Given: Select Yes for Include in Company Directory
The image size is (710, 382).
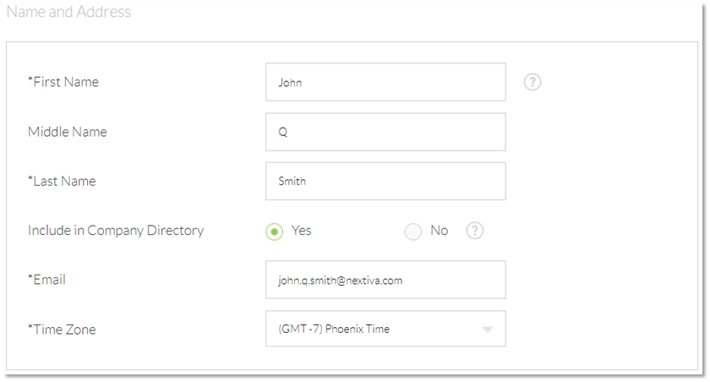Looking at the screenshot, I should point(275,232).
